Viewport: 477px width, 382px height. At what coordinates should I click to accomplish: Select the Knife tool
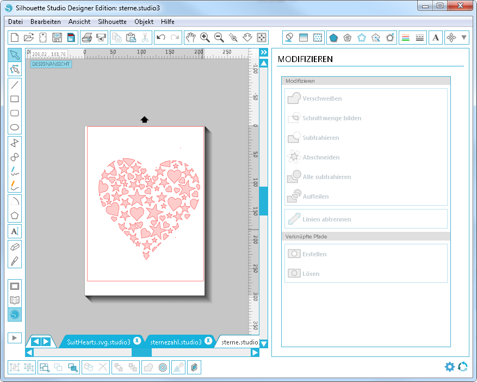[15, 261]
